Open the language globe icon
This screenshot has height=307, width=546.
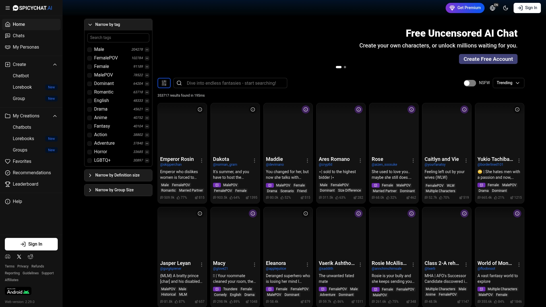pyautogui.click(x=493, y=8)
